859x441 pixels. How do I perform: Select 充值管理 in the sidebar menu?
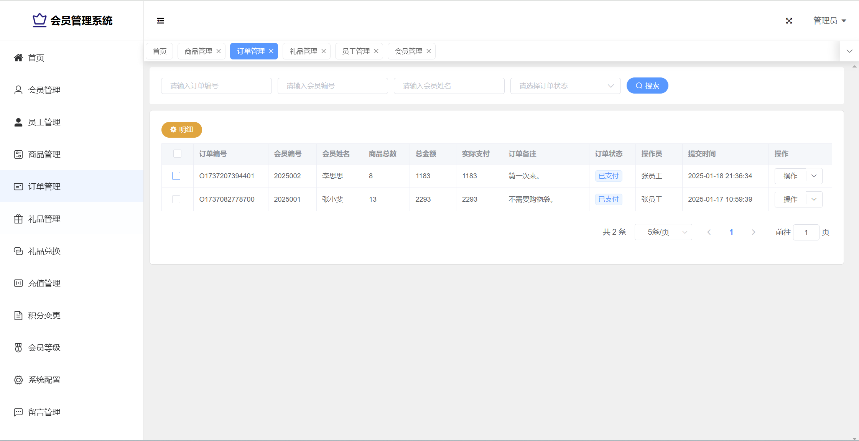44,283
